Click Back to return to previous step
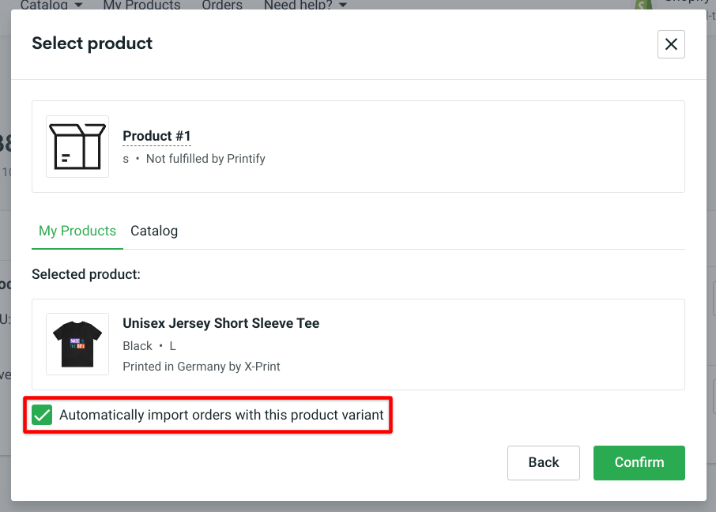This screenshot has height=512, width=716. pyautogui.click(x=544, y=462)
